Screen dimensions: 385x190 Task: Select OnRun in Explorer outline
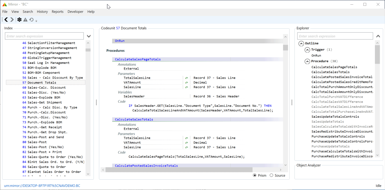[316, 56]
